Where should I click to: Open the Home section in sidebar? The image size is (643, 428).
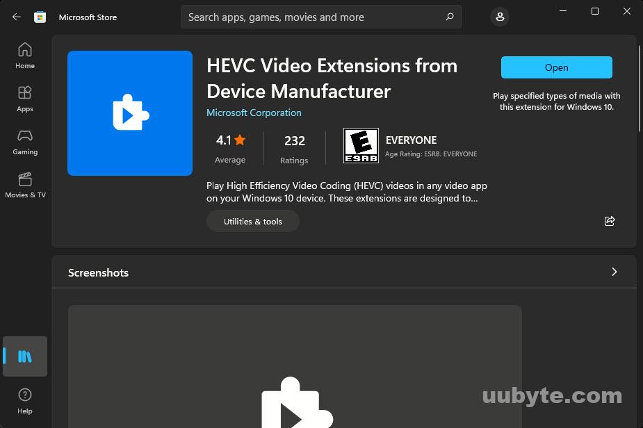(25, 56)
